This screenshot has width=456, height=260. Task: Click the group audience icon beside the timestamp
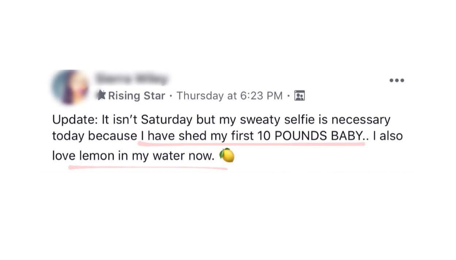click(x=299, y=96)
